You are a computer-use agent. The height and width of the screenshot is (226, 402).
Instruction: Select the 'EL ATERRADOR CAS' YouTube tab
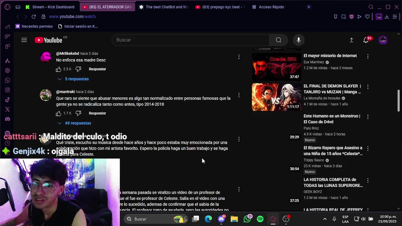[x=107, y=7]
